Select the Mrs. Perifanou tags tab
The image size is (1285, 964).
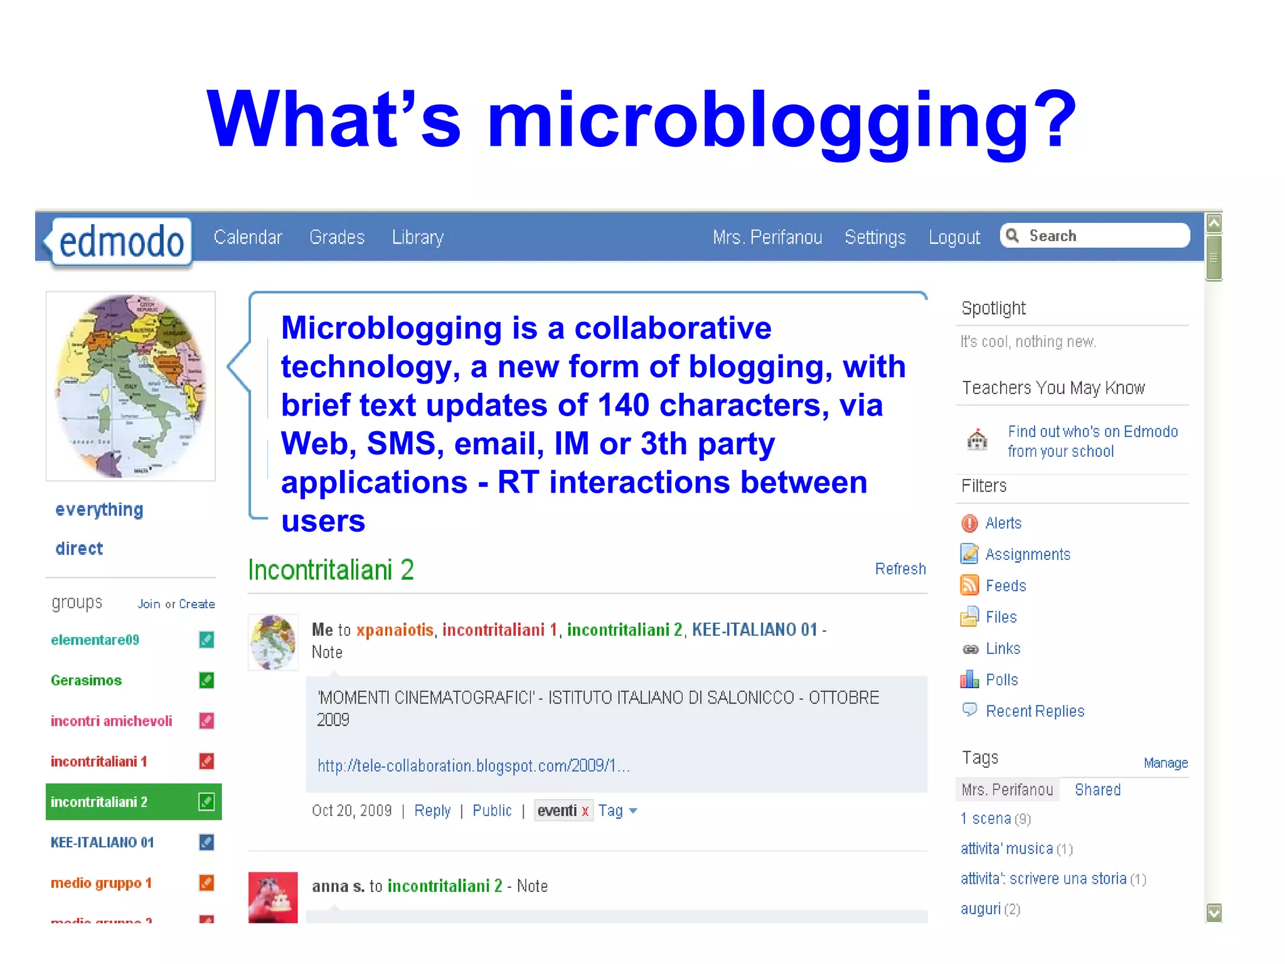1008,790
